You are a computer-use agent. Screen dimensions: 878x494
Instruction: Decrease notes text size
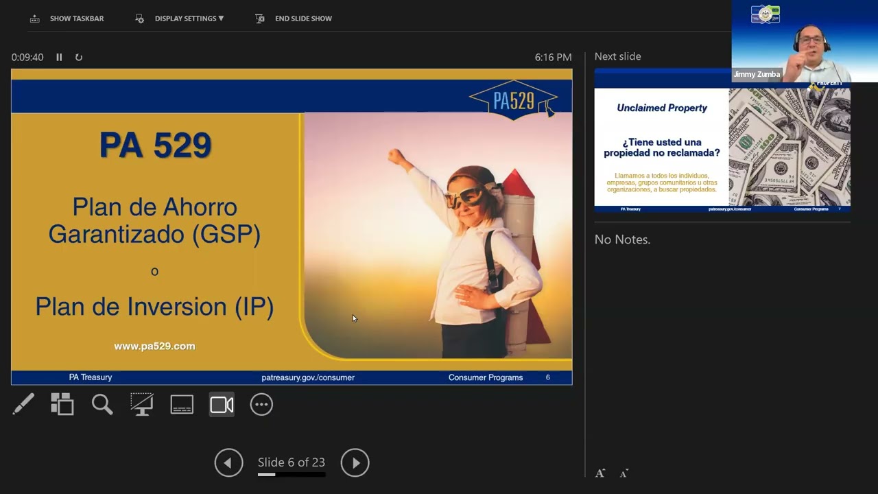(624, 473)
